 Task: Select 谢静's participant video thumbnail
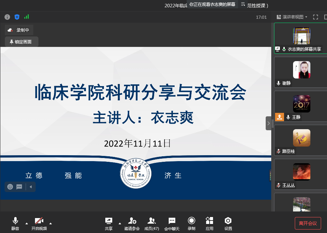point(301,72)
